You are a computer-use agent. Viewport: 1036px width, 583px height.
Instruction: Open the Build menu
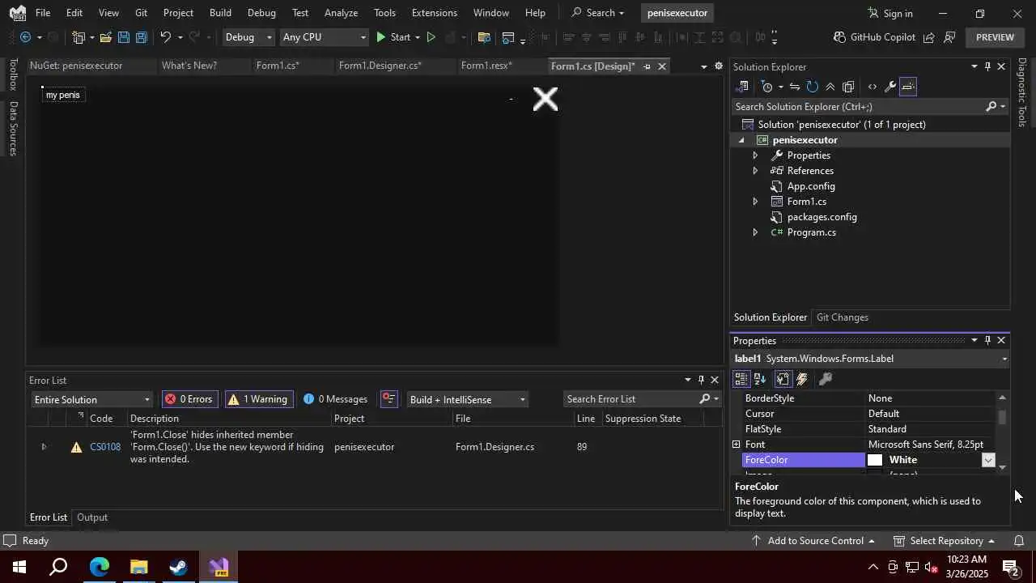[220, 13]
